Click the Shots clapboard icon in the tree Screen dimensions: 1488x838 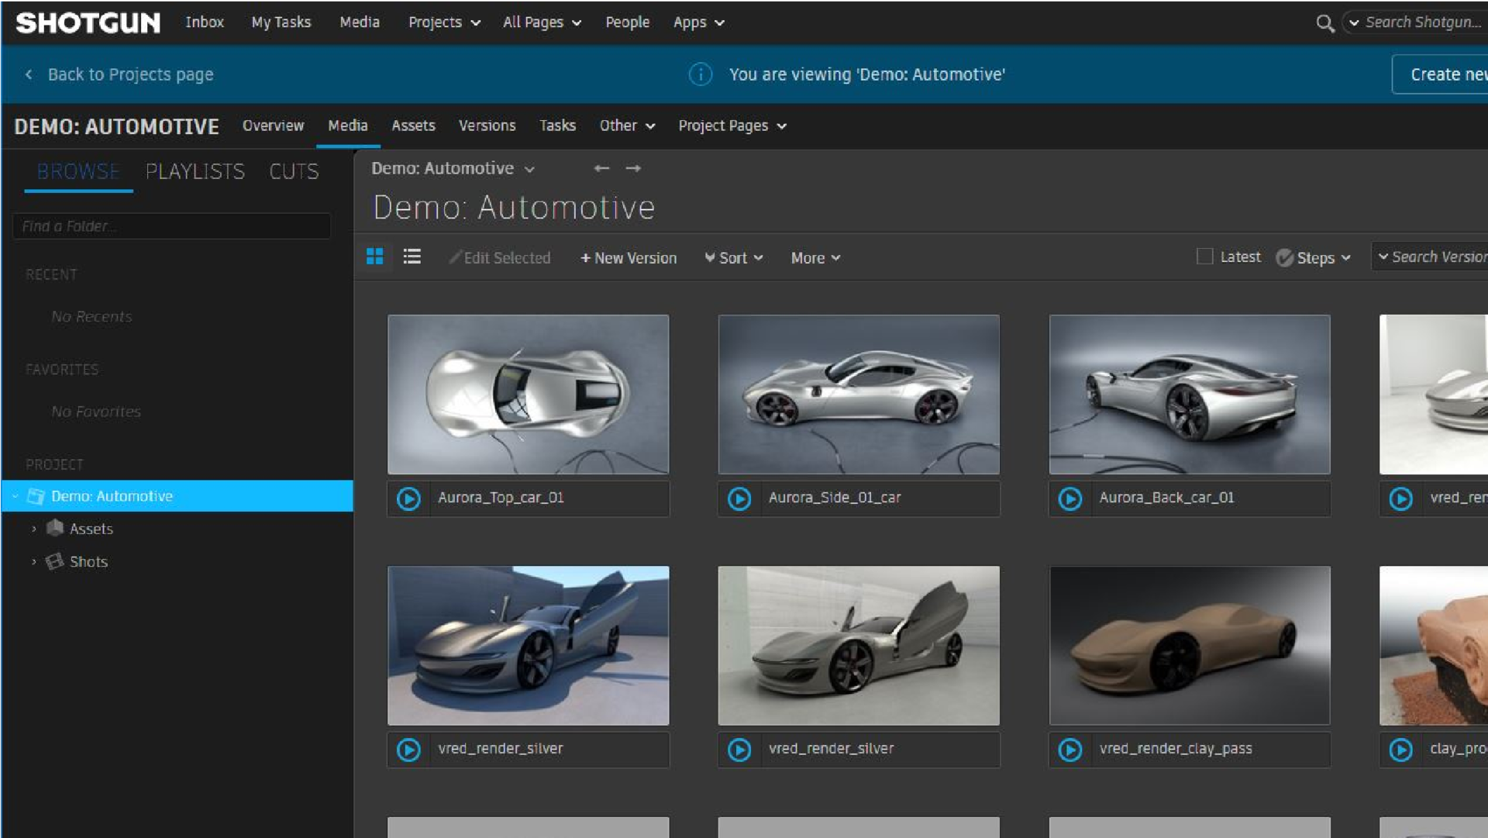[54, 561]
